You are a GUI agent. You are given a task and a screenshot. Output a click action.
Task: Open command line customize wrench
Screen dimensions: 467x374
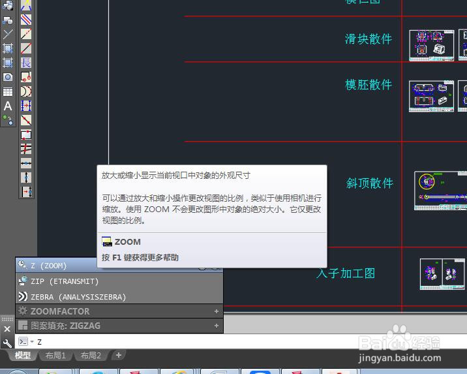click(7, 343)
